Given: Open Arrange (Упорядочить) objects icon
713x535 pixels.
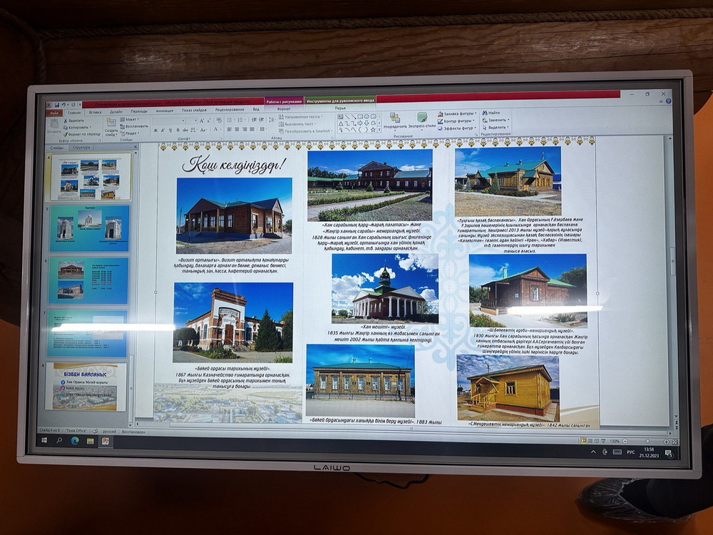Looking at the screenshot, I should (394, 118).
